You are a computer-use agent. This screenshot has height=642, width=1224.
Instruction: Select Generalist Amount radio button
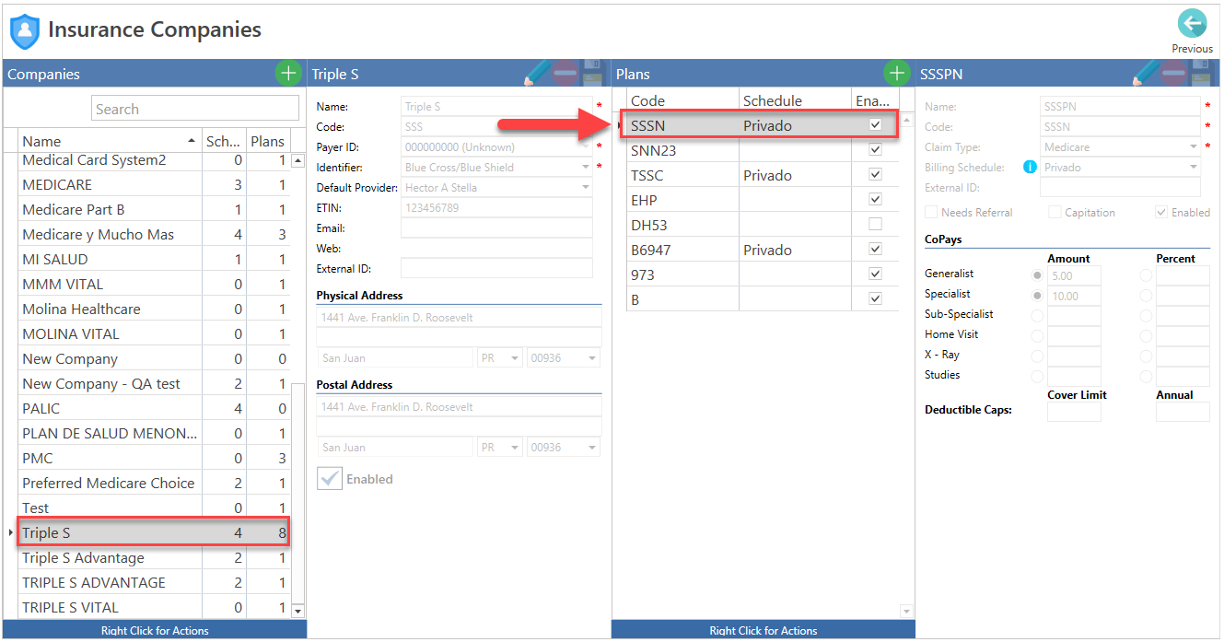(1038, 275)
